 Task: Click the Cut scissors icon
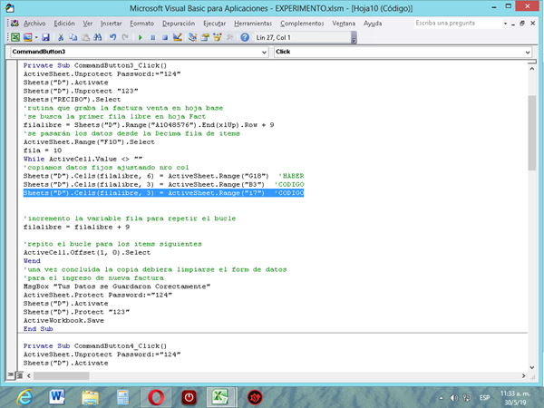point(61,37)
